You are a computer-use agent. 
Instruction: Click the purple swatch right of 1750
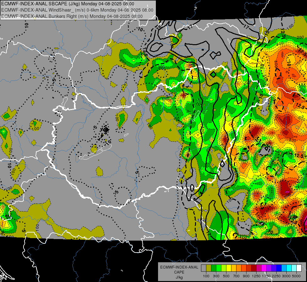point(269,268)
